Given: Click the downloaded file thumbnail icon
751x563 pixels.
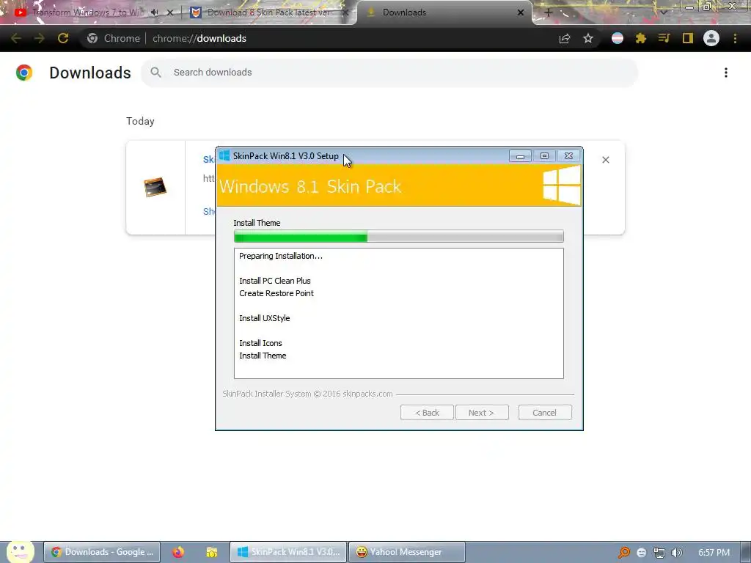Looking at the screenshot, I should (155, 187).
